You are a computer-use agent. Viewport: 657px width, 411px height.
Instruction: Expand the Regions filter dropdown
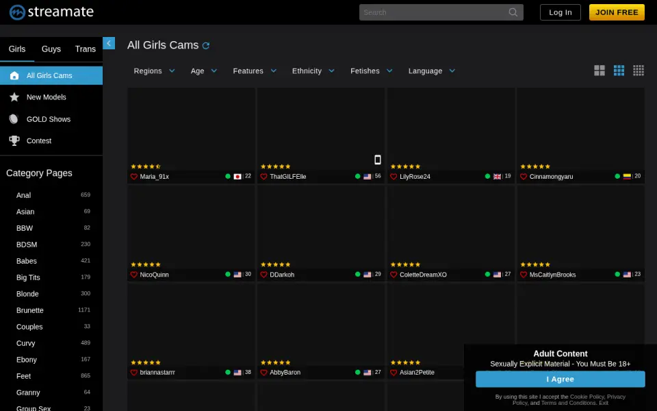coord(154,71)
